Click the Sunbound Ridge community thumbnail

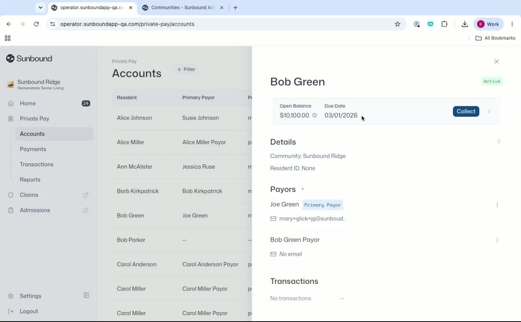click(x=11, y=85)
